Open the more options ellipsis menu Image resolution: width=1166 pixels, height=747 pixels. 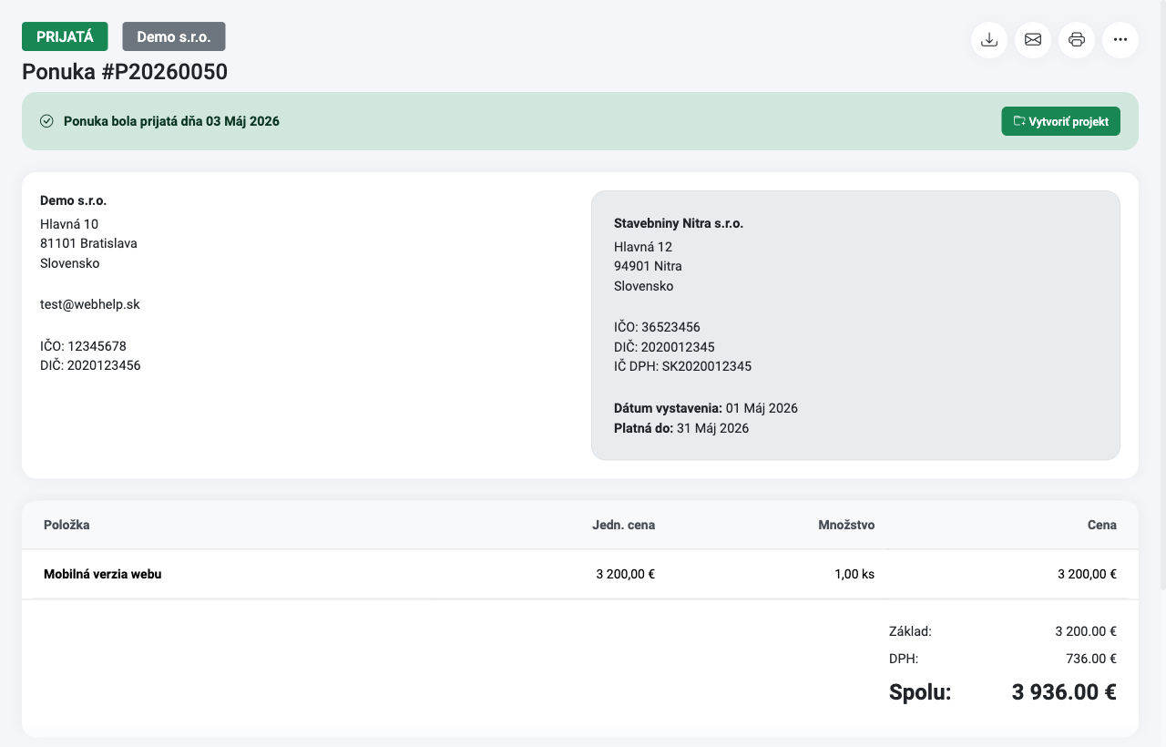(1120, 40)
